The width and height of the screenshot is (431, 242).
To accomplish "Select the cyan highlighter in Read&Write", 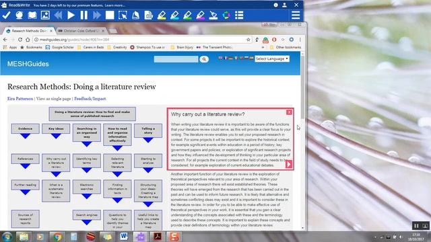I will [174, 15].
